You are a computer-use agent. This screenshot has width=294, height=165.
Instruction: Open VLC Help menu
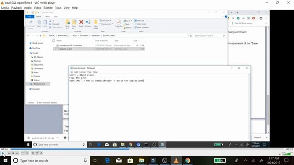point(74,8)
